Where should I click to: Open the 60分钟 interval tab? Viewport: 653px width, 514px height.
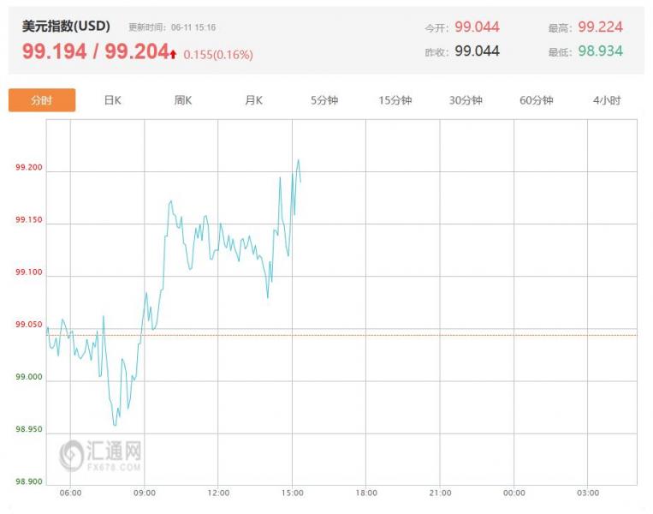click(x=536, y=100)
